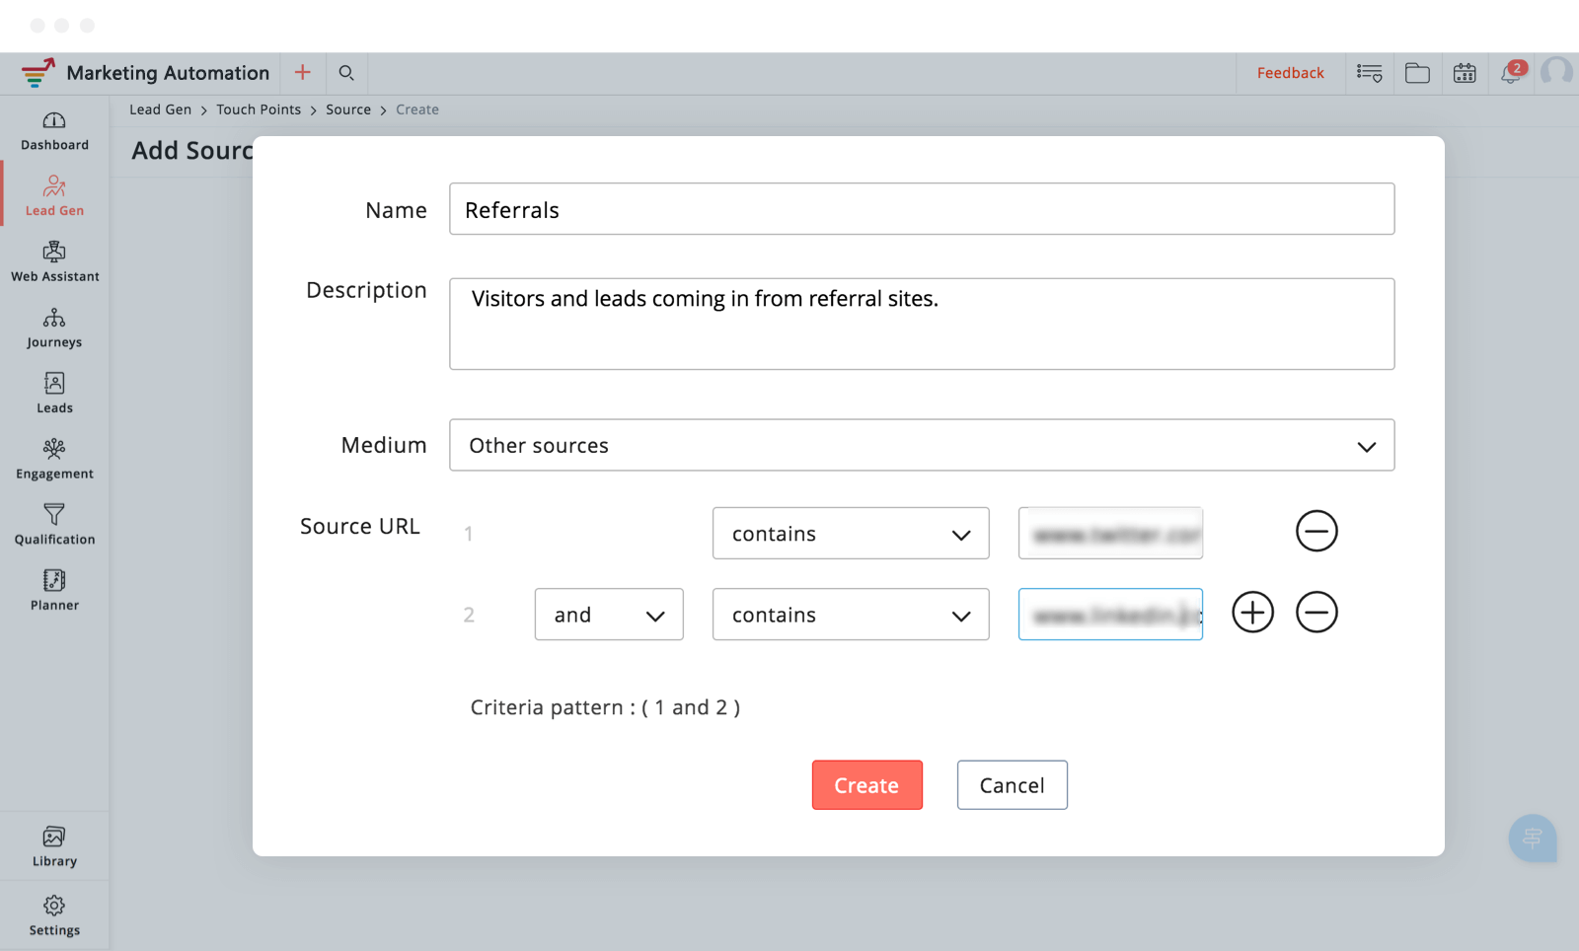Open the Engagement module
Viewport: 1579px width, 951px height.
[x=54, y=460]
